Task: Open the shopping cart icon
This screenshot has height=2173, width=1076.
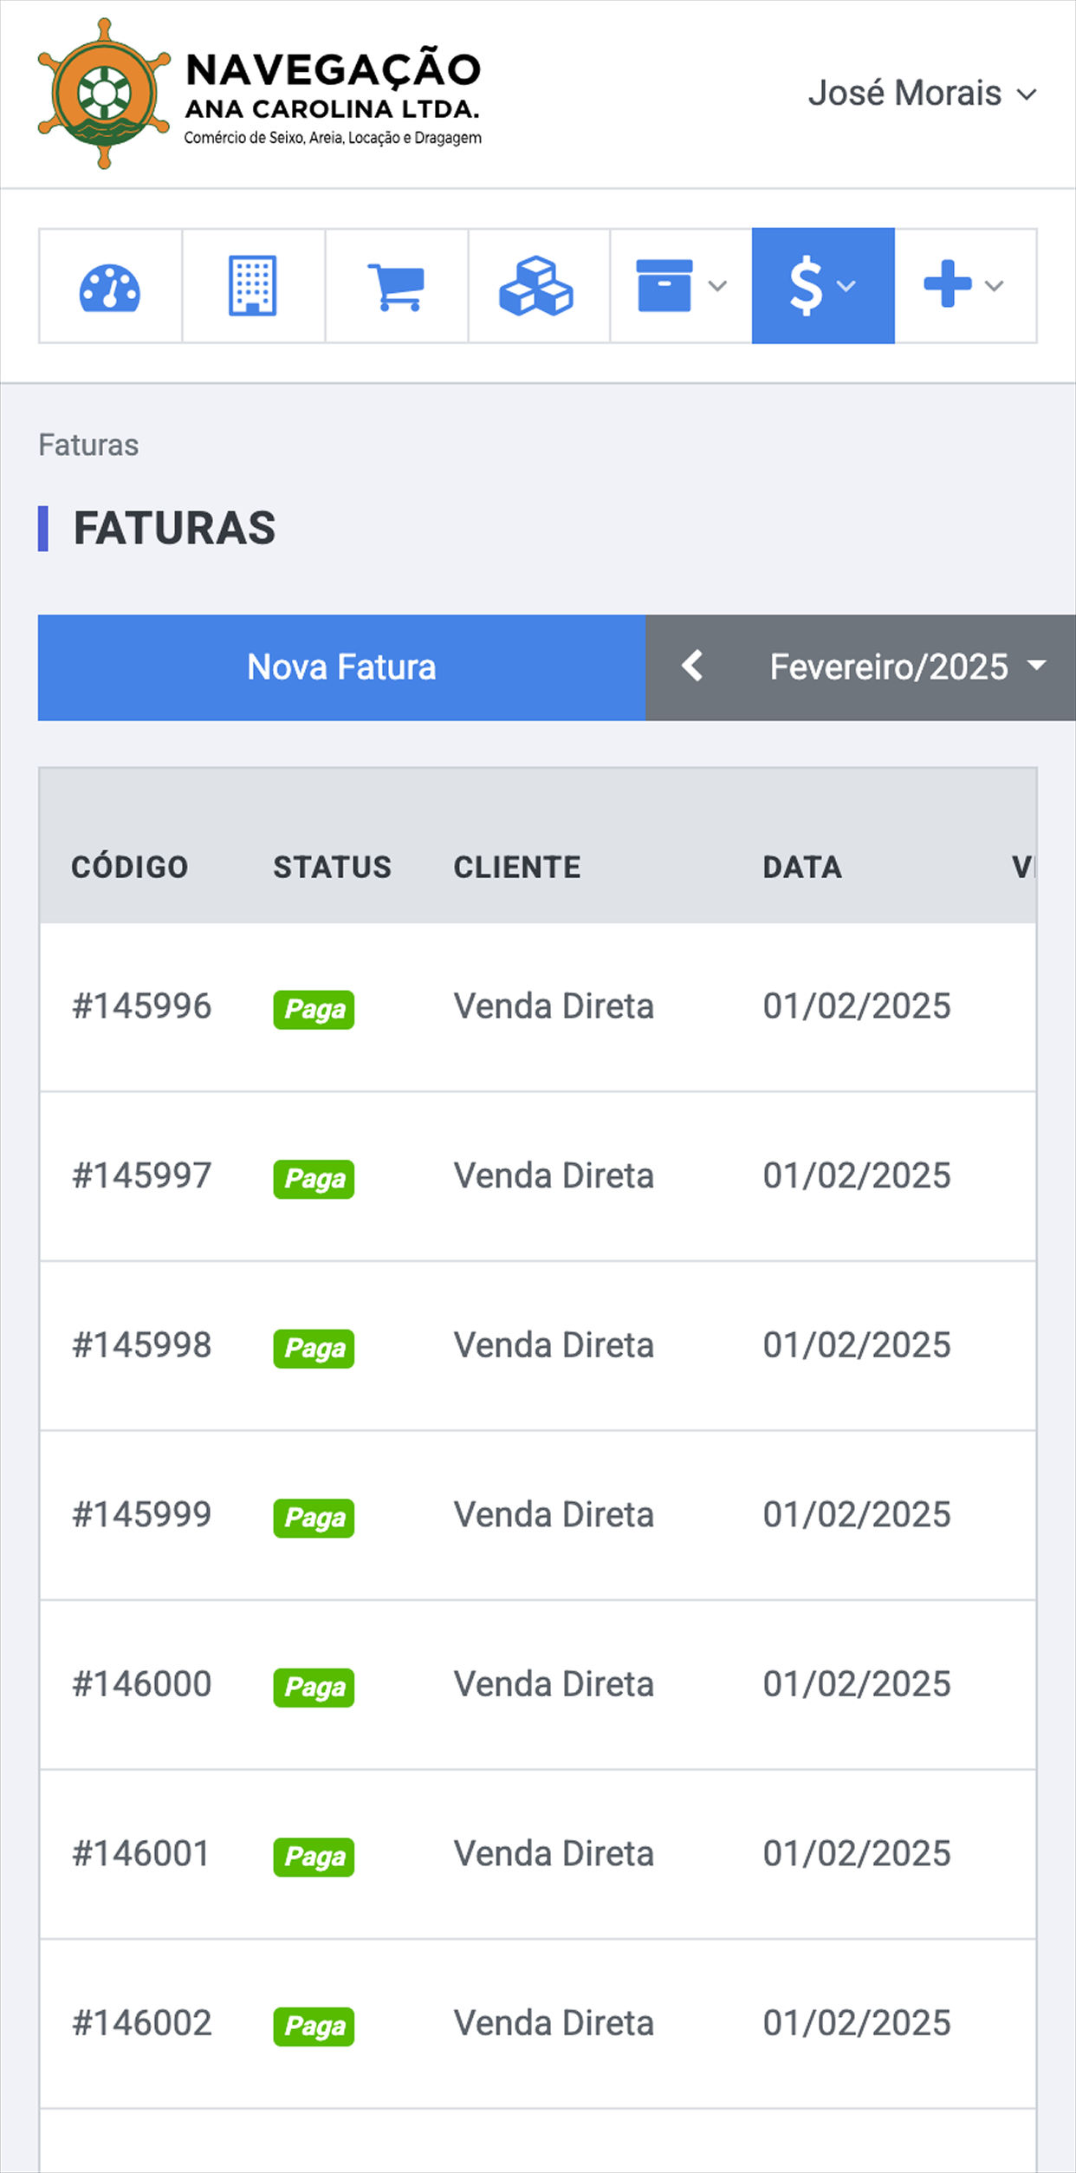Action: 396,286
